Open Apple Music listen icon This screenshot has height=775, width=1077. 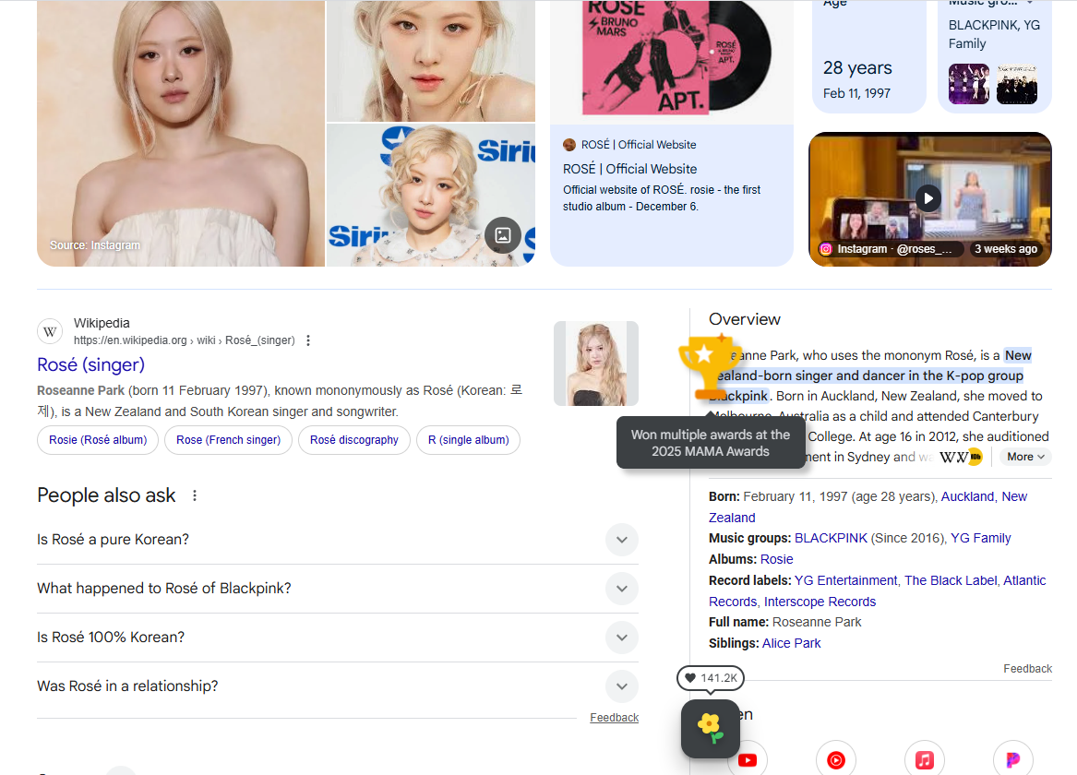(925, 759)
